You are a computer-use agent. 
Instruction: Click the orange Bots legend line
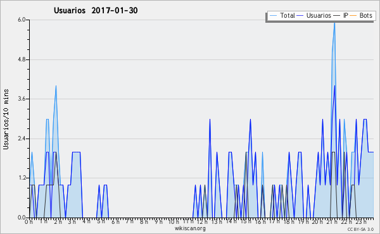click(x=353, y=16)
